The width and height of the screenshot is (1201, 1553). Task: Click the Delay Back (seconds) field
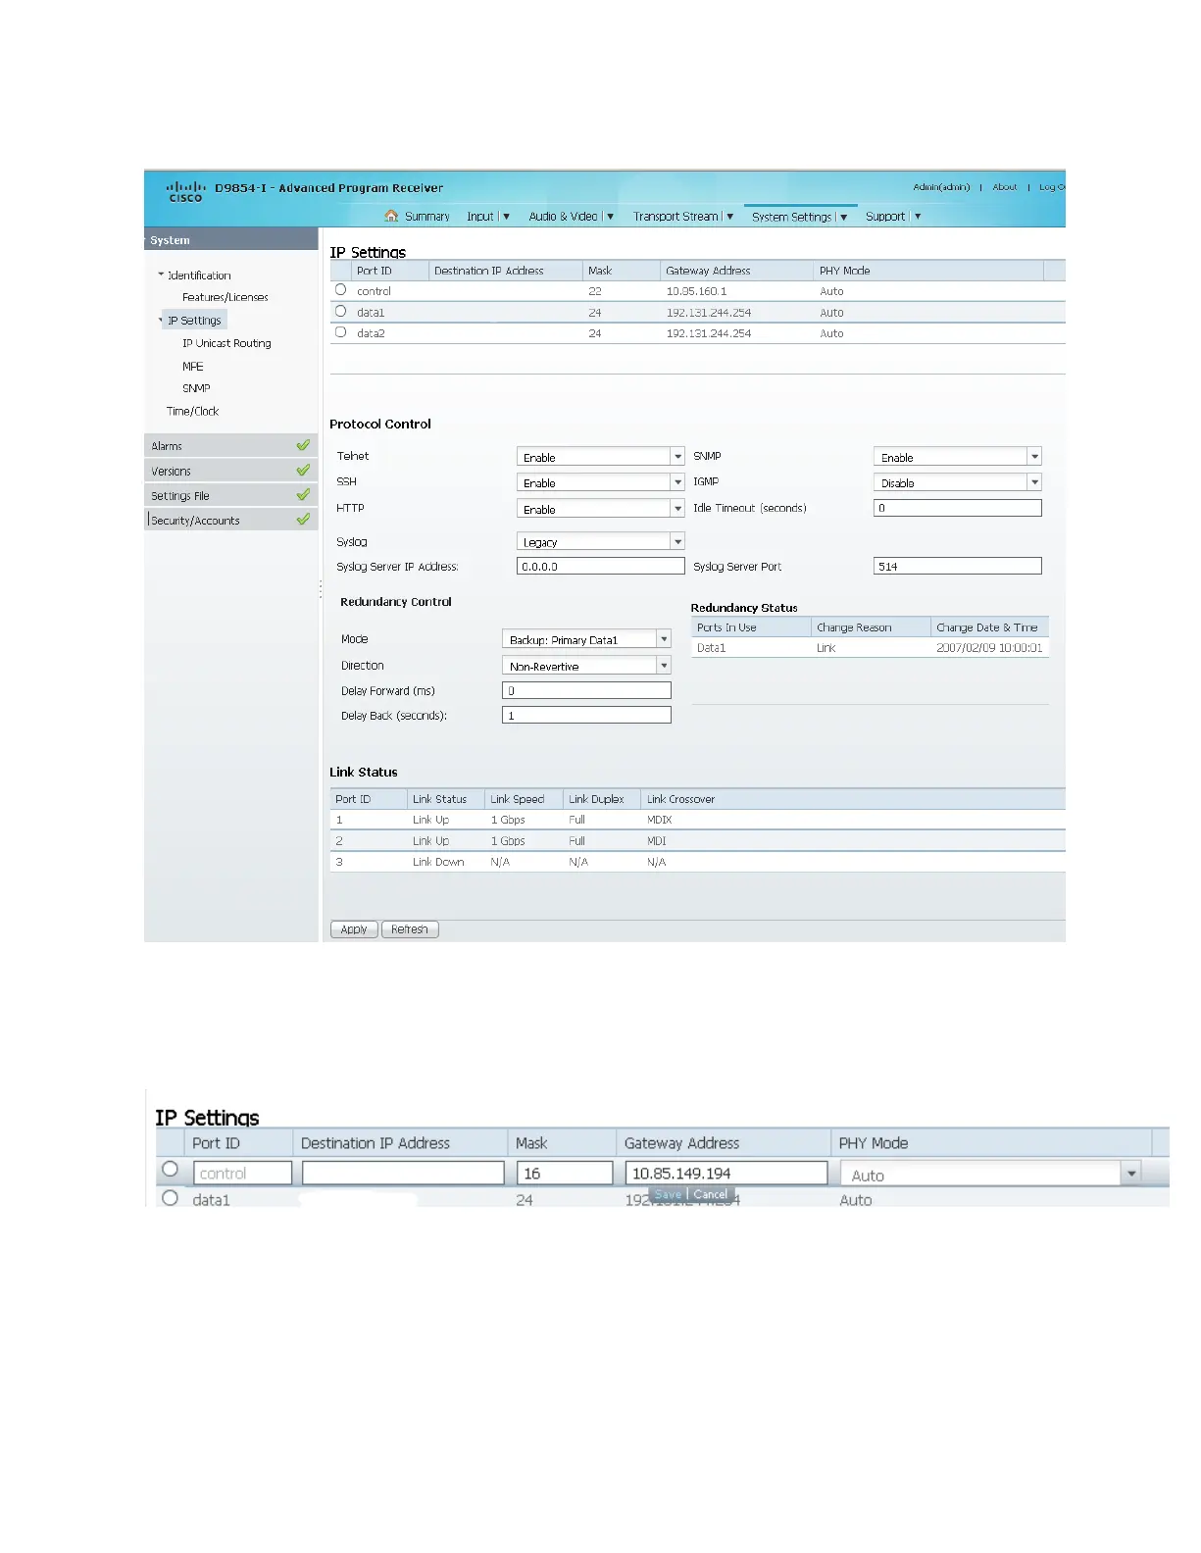point(586,715)
